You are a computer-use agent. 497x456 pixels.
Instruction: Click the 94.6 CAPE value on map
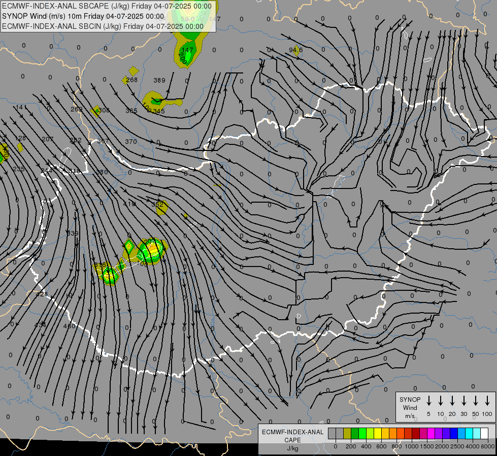(296, 50)
